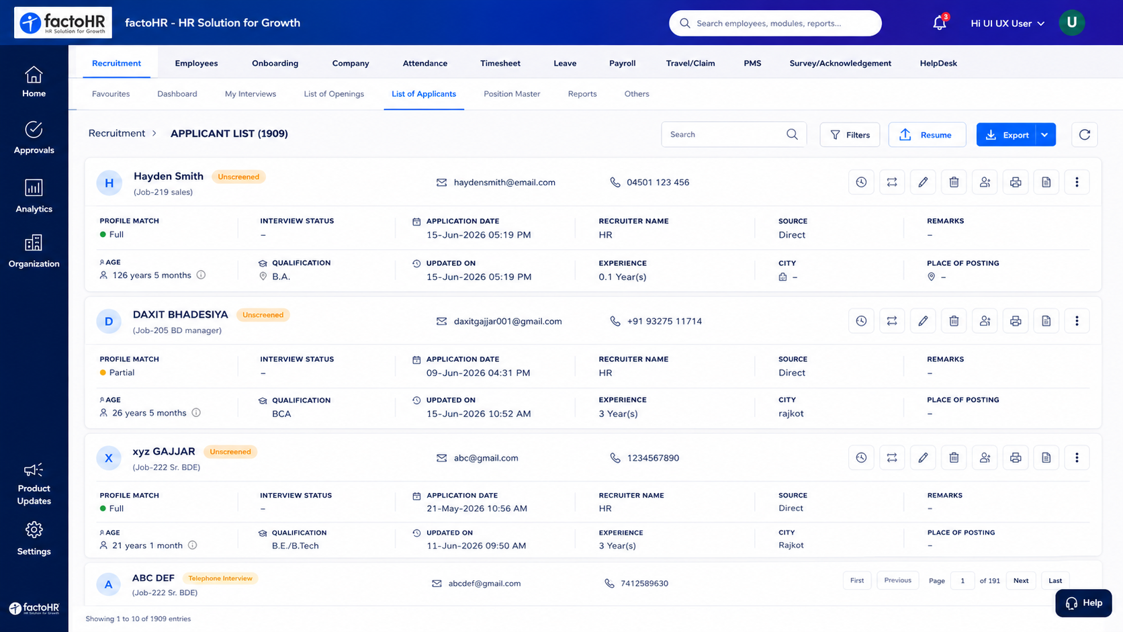Click Recruitment breadcrumb link
Screen dimensions: 1123x632
pyautogui.click(x=117, y=133)
